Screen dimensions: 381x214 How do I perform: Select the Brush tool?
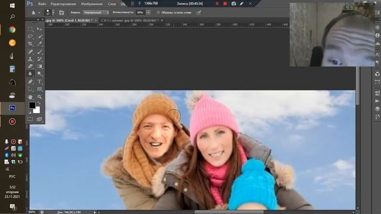pos(39,52)
